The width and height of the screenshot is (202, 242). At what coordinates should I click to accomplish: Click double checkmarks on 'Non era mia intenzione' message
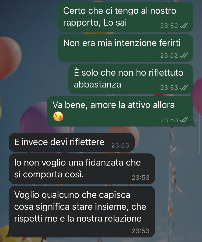pos(184,55)
